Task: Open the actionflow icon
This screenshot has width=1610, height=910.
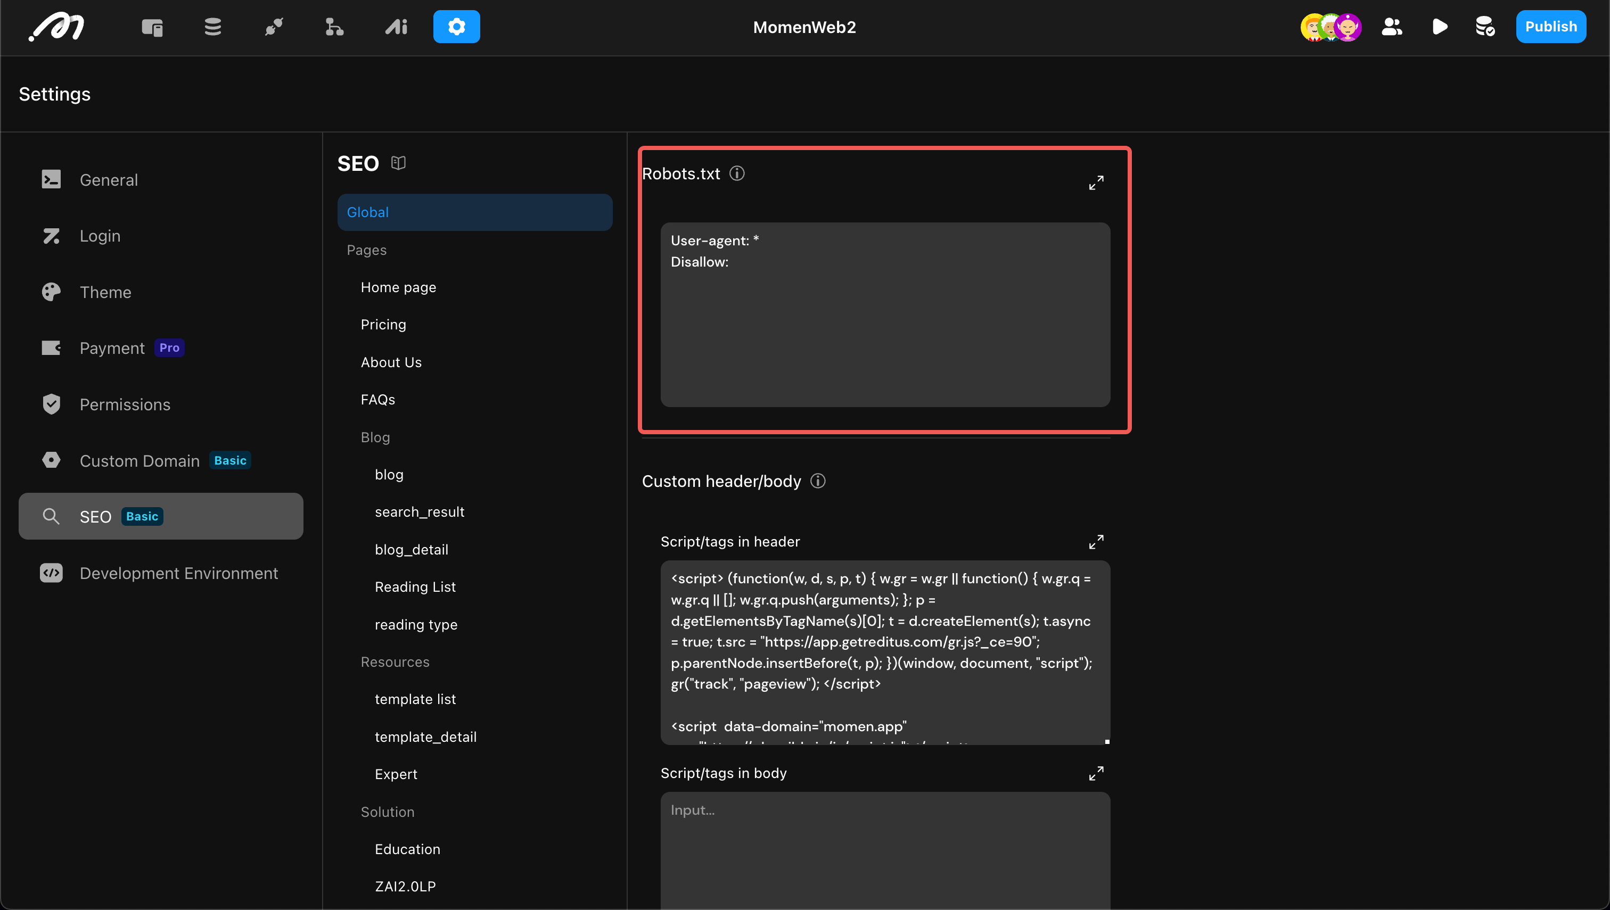Action: [x=334, y=27]
